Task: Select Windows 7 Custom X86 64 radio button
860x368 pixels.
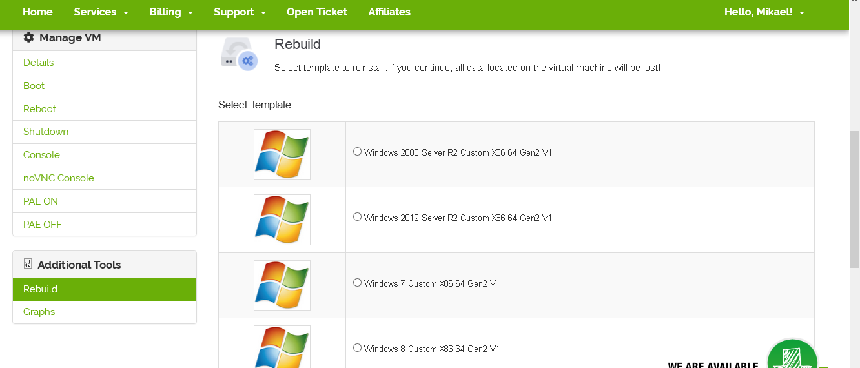Action: 357,283
